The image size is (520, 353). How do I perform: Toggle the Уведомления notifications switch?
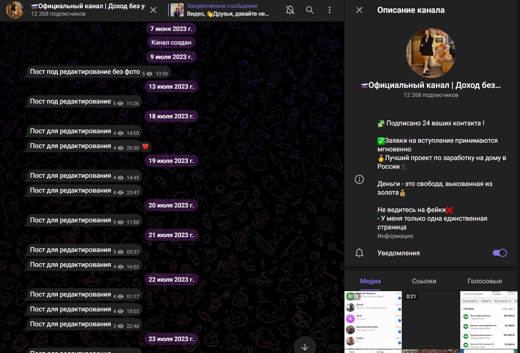pos(499,253)
